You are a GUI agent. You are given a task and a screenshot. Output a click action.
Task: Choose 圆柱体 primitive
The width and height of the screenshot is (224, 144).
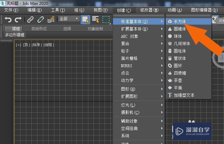(x=188, y=51)
